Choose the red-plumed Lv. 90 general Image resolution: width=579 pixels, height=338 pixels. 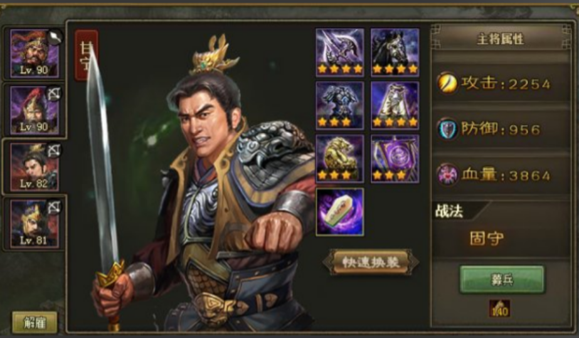35,110
